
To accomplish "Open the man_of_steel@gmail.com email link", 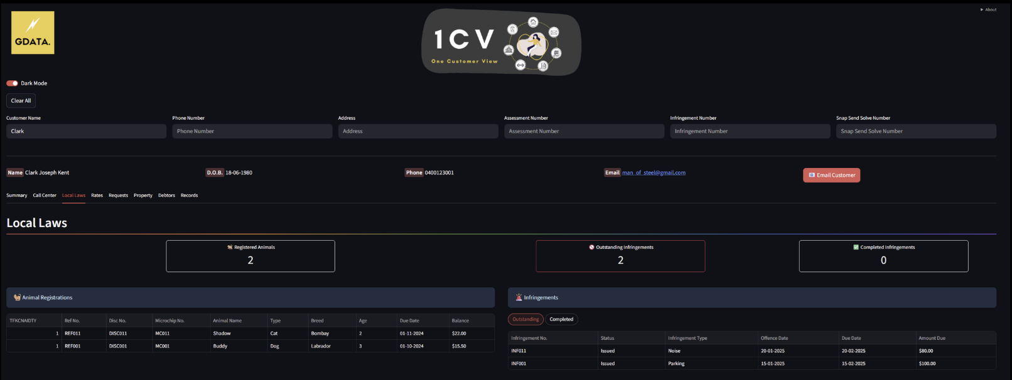I will [x=654, y=172].
